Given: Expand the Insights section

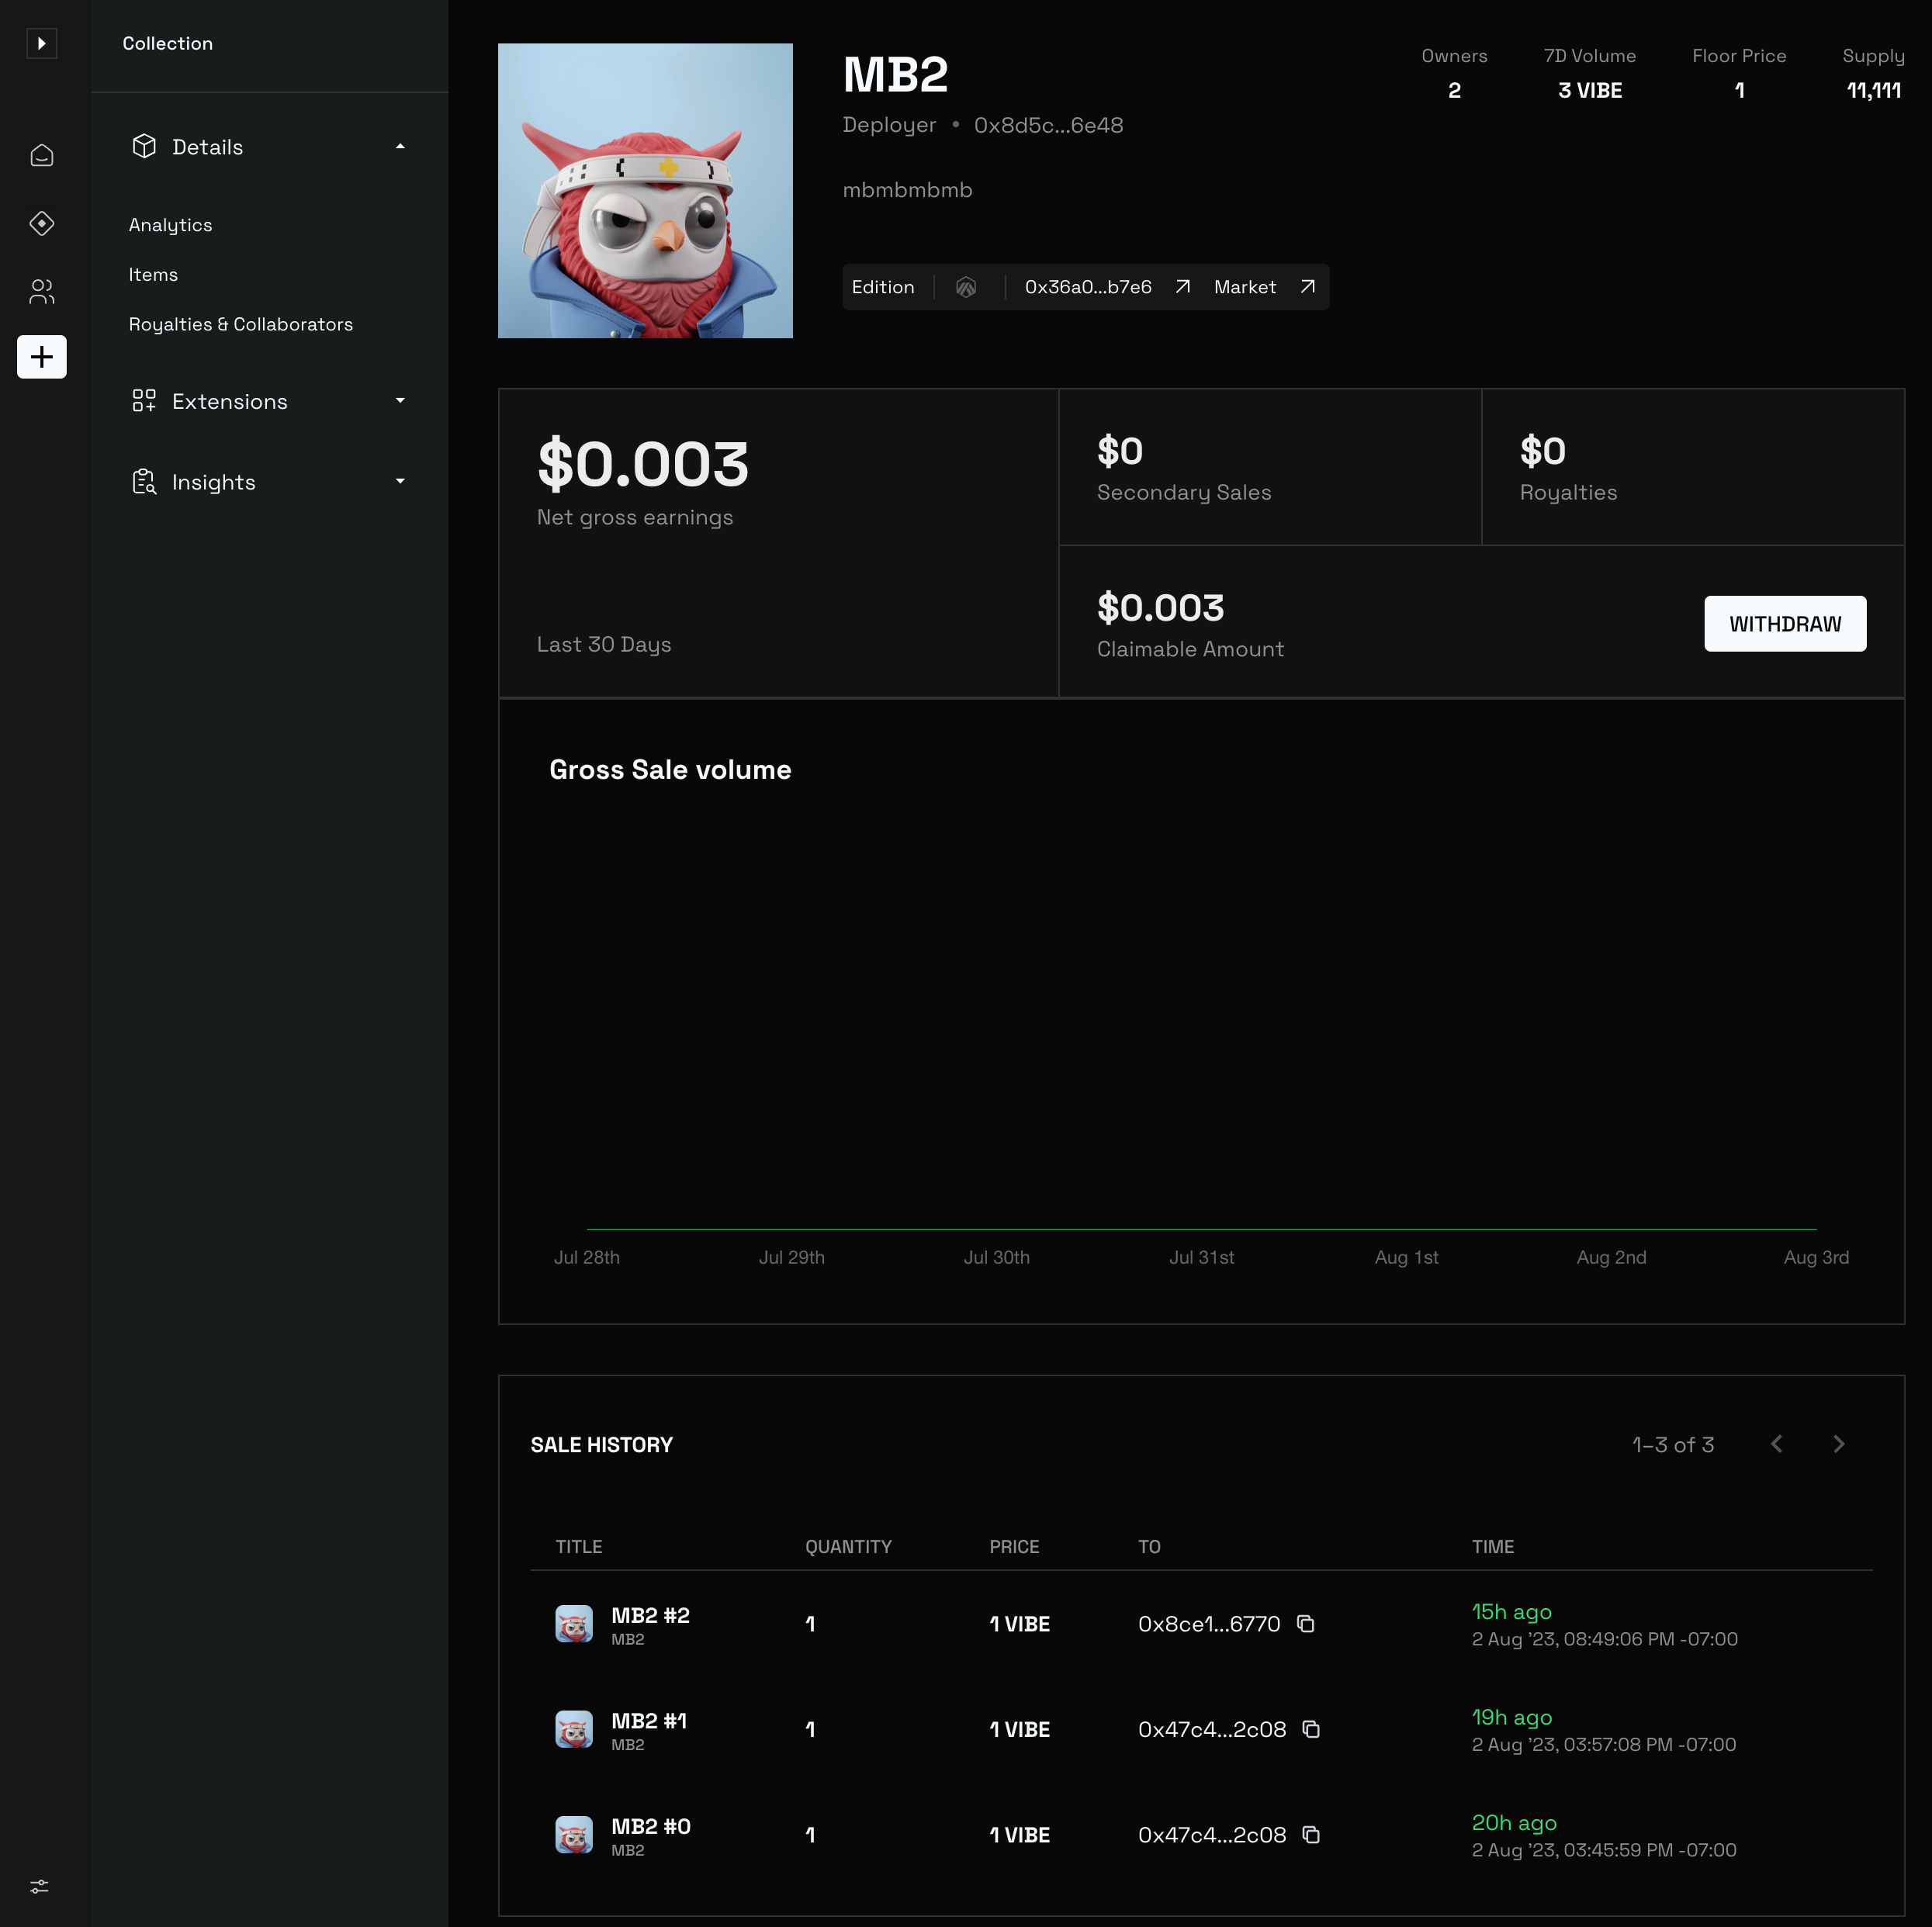Looking at the screenshot, I should [x=400, y=482].
